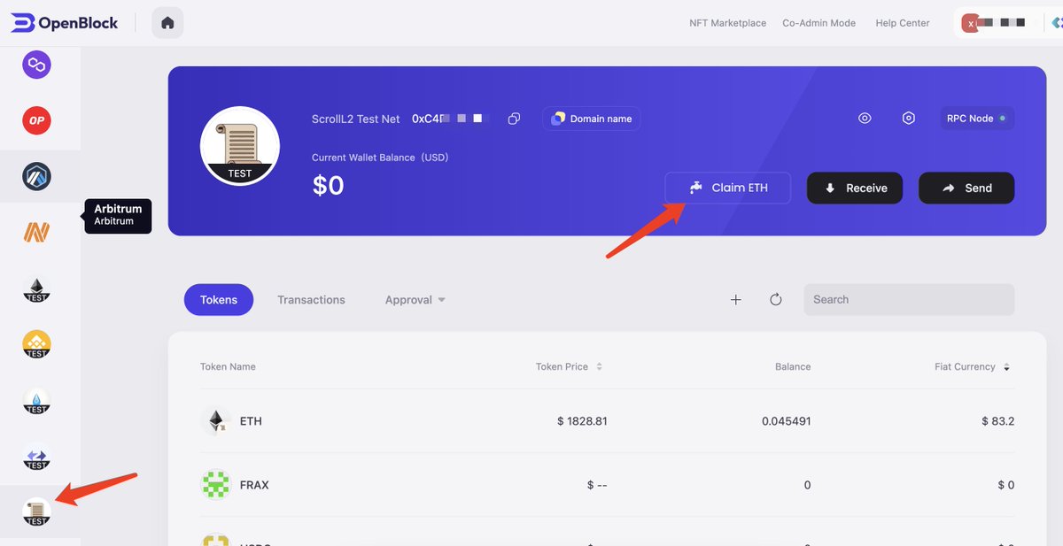This screenshot has width=1063, height=546.
Task: Refresh the token list
Action: pos(776,300)
